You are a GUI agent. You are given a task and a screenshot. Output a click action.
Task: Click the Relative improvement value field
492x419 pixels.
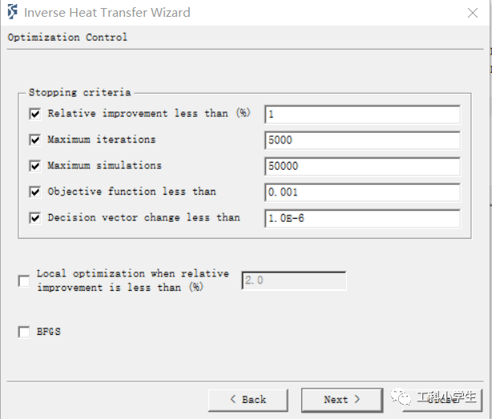[x=362, y=115]
